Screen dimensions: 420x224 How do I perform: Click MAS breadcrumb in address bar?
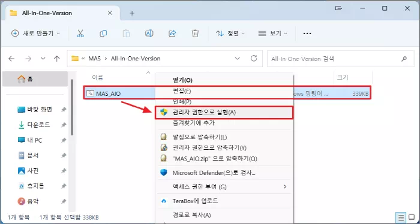[x=95, y=59]
